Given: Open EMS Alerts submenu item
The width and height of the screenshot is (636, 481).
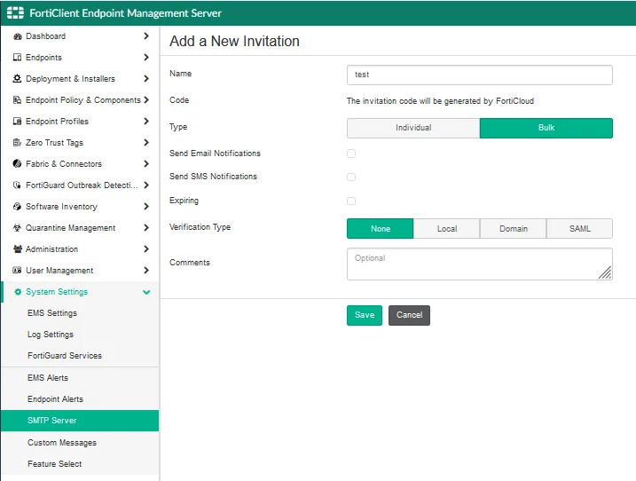Looking at the screenshot, I should pos(80,378).
